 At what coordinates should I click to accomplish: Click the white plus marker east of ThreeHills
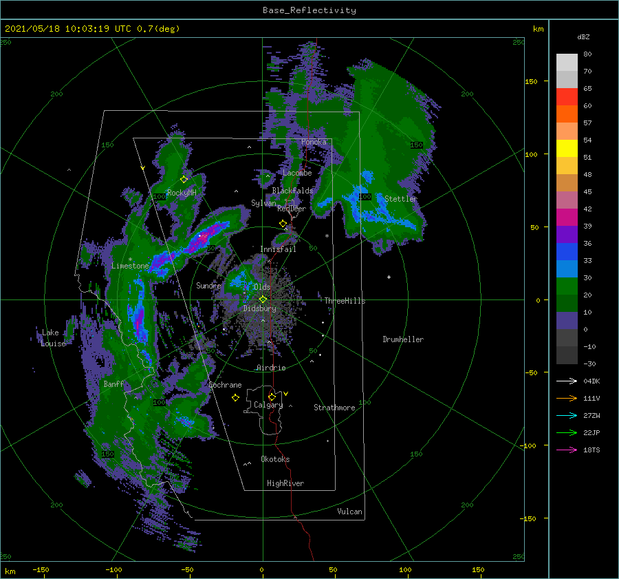(389, 277)
